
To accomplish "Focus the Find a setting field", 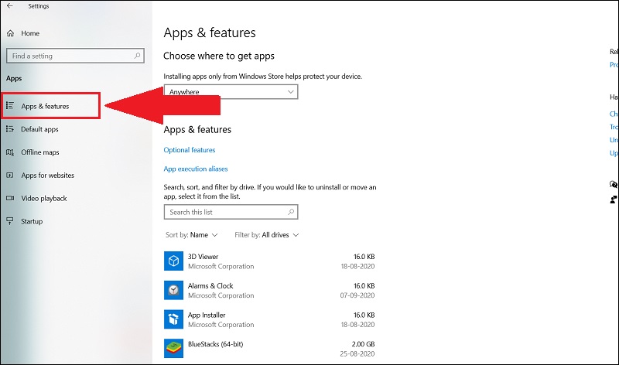I will click(x=75, y=56).
